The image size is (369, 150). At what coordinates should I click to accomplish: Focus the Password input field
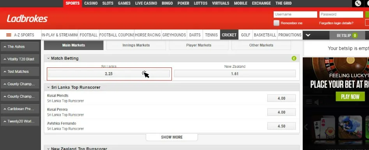tap(341, 14)
